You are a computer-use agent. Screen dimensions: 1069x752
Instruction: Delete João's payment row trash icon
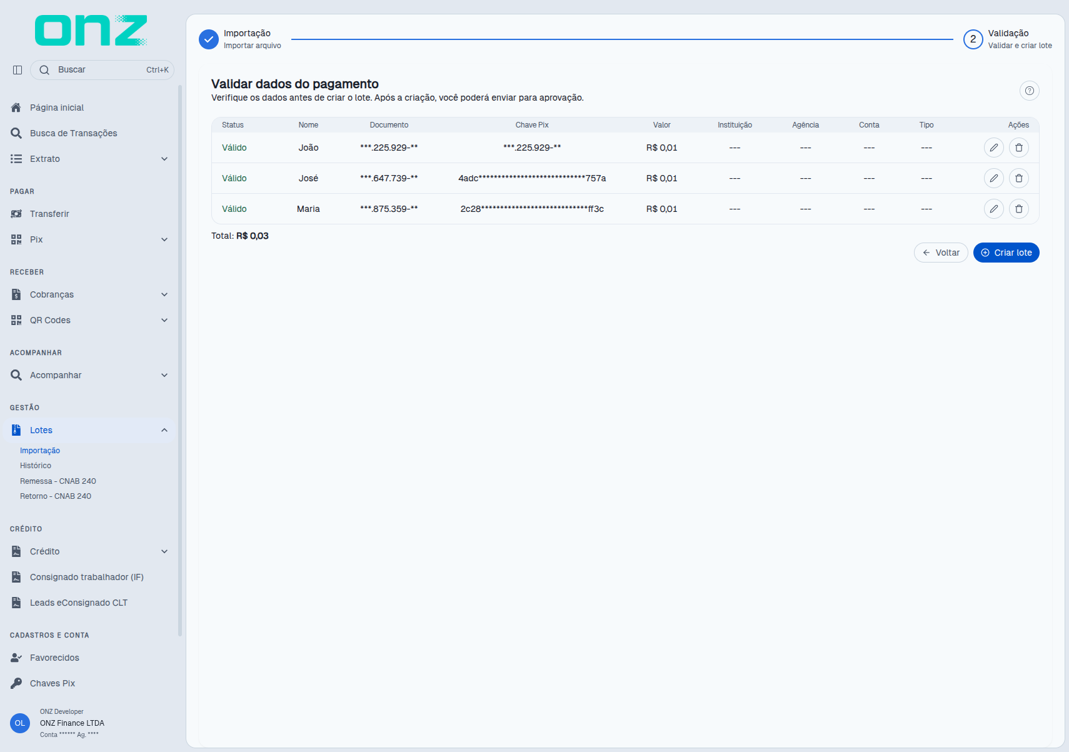1019,148
